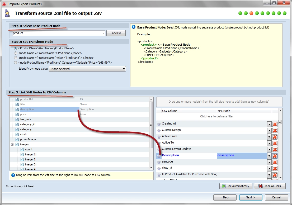Click the star icon next to Created At
Image resolution: width=292 pixels, height=205 pixels.
pyautogui.click(x=159, y=124)
